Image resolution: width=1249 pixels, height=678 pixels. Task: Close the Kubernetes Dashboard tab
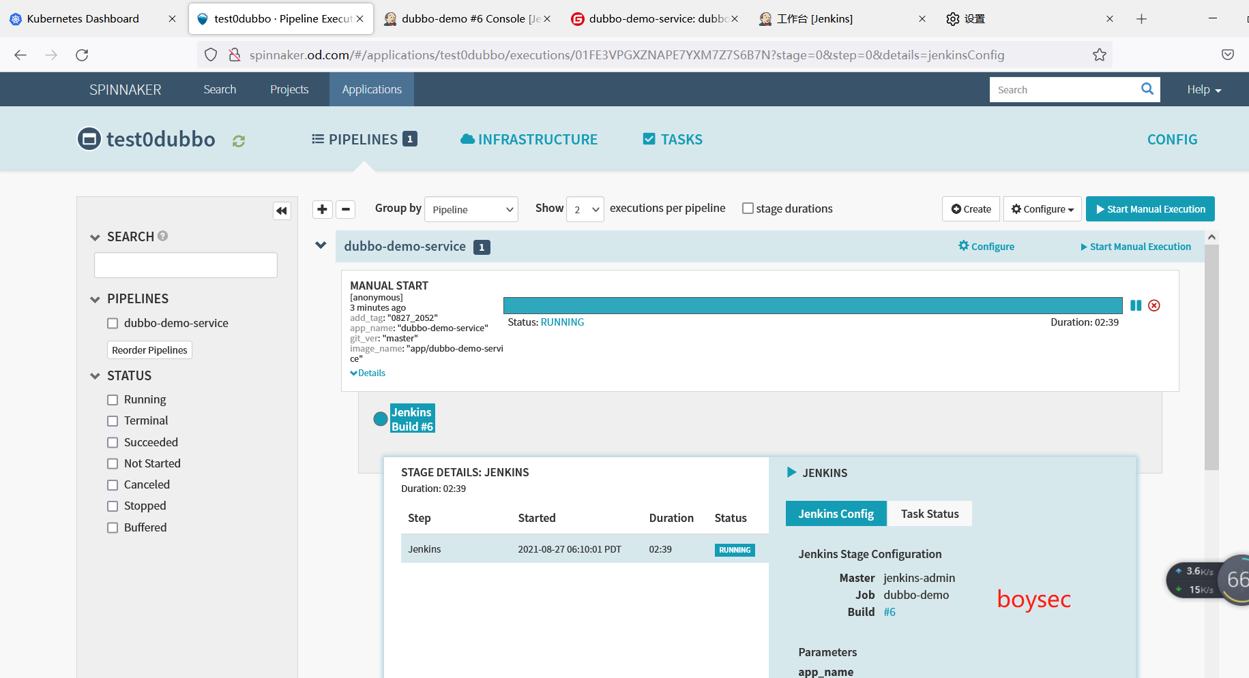pyautogui.click(x=172, y=19)
